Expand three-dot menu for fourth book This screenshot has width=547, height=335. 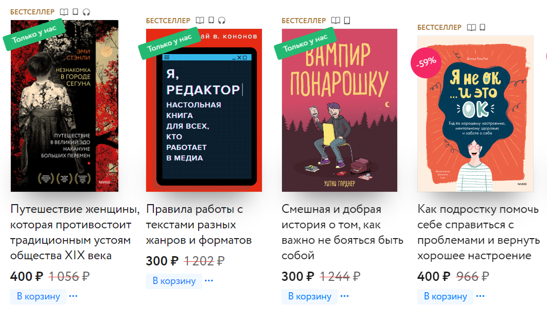point(481,296)
